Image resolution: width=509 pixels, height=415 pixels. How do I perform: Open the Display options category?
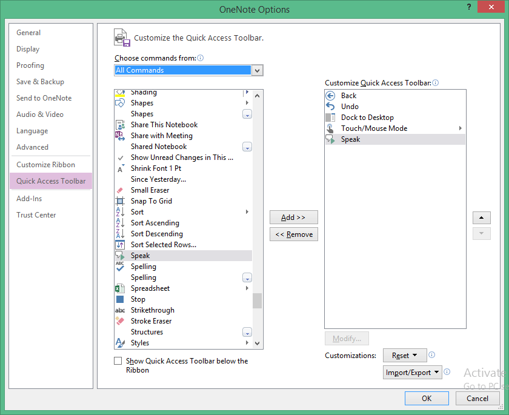[x=28, y=49]
